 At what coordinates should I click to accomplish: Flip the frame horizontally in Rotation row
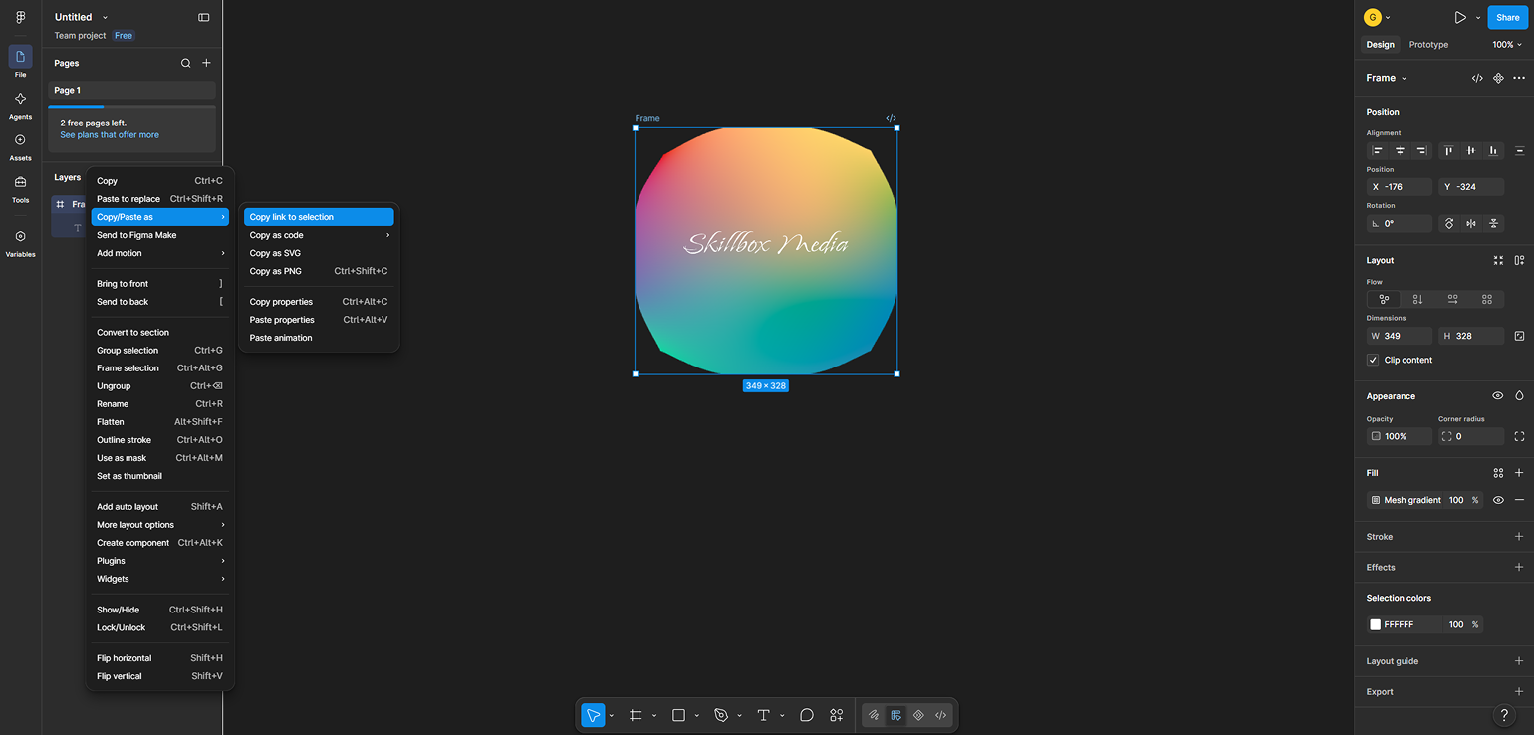(1471, 224)
